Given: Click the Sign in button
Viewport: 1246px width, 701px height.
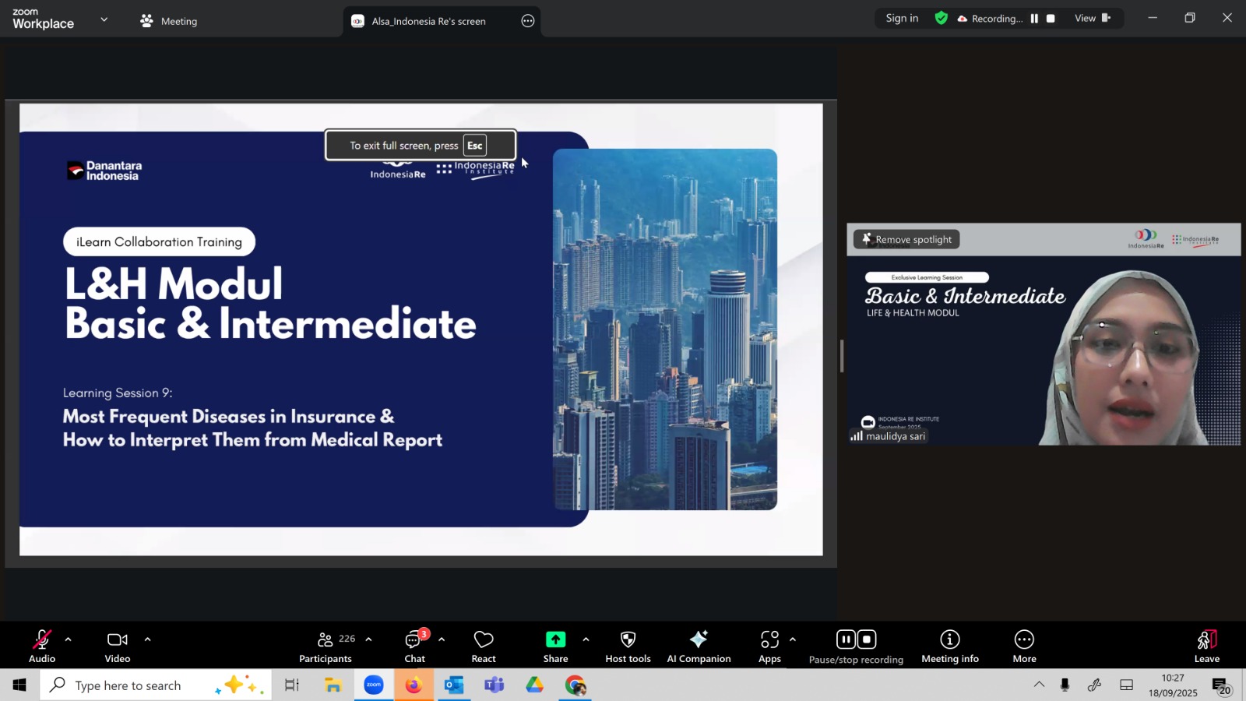Looking at the screenshot, I should point(902,18).
